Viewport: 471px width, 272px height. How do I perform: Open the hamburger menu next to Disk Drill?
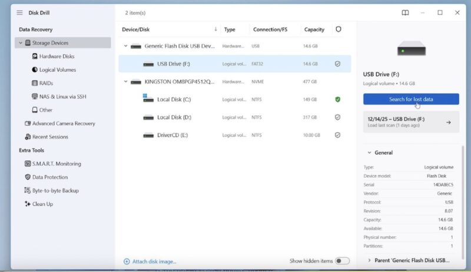[19, 12]
